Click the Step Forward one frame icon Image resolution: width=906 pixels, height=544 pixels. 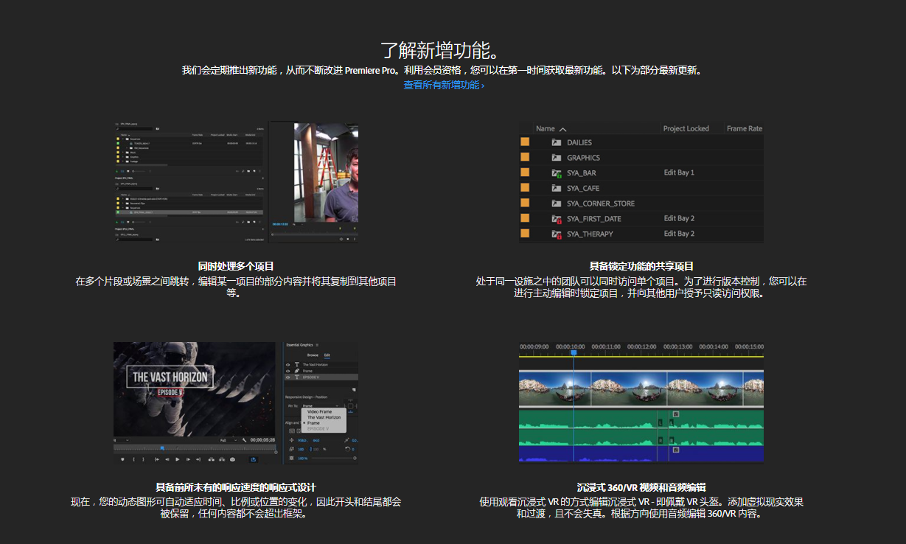pyautogui.click(x=188, y=459)
